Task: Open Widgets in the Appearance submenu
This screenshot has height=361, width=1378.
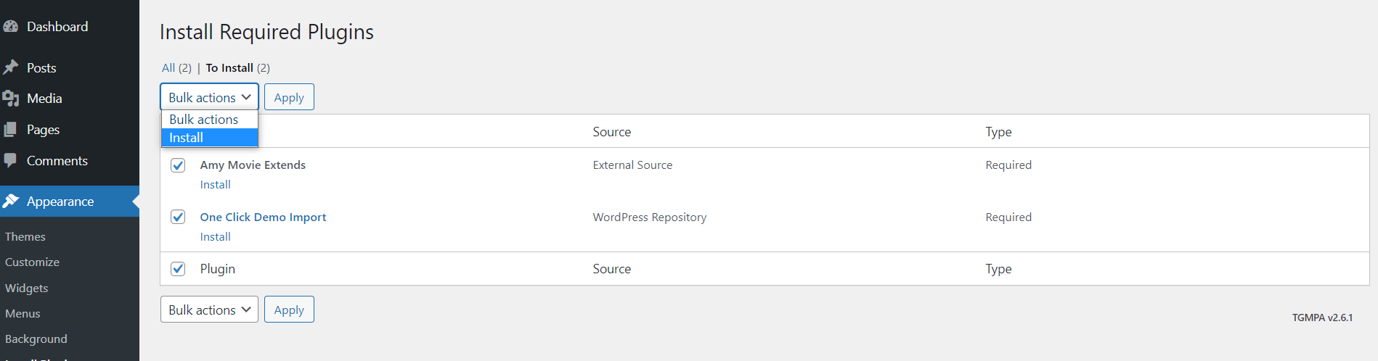Action: 27,288
